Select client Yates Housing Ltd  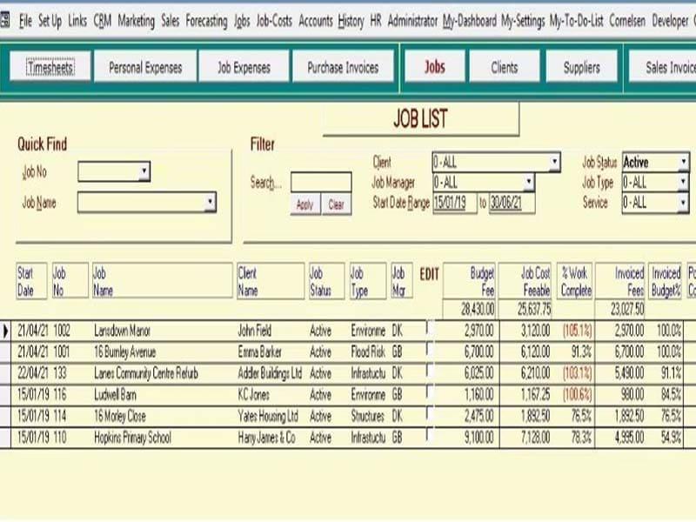[268, 416]
